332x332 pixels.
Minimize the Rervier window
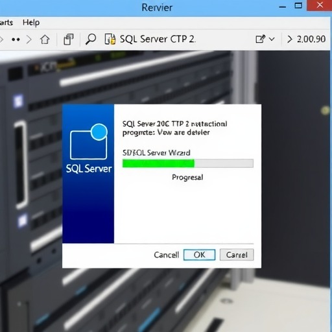[x=283, y=7]
